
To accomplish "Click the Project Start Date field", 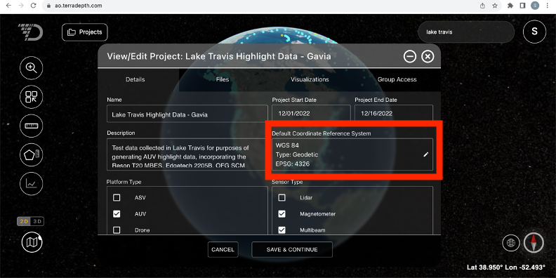I will click(x=311, y=114).
